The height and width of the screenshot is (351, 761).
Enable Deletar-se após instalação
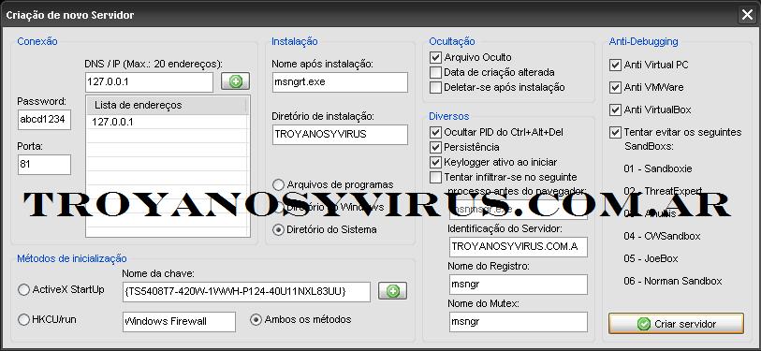tap(435, 87)
